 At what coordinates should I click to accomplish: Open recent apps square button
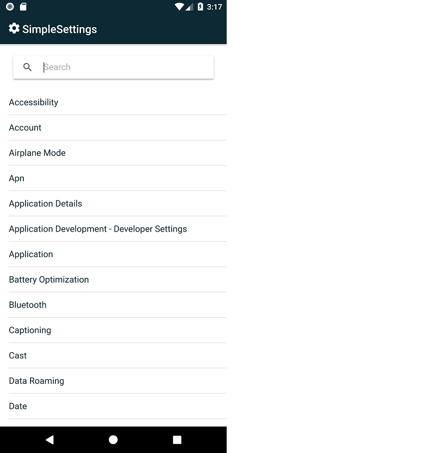point(177,439)
